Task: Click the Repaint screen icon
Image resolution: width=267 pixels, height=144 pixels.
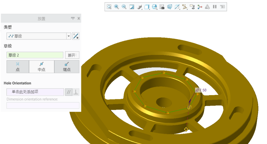Action: click(x=132, y=7)
